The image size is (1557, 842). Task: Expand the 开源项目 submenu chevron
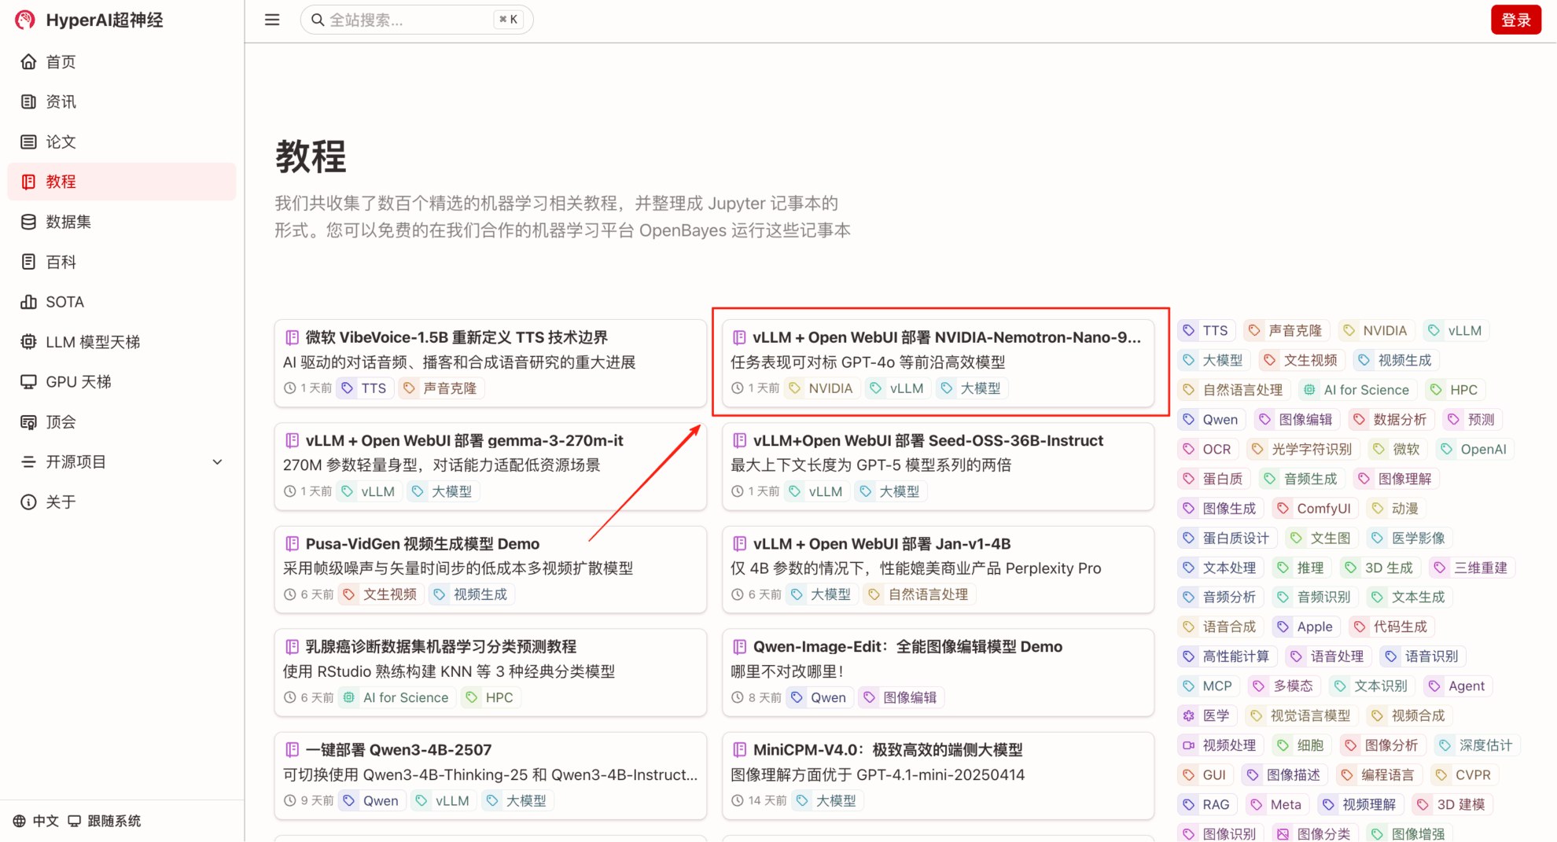click(x=217, y=462)
